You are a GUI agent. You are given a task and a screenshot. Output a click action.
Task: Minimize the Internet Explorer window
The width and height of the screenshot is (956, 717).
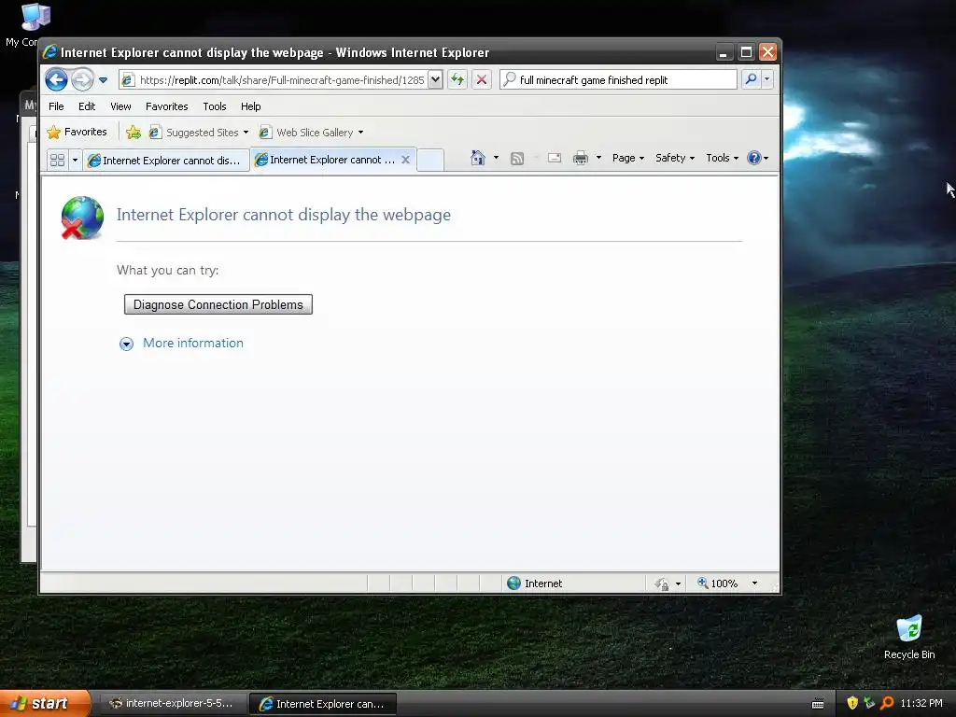[x=724, y=52]
